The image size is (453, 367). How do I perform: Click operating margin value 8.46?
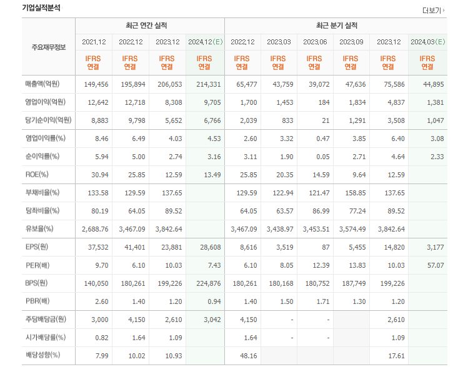(102, 139)
